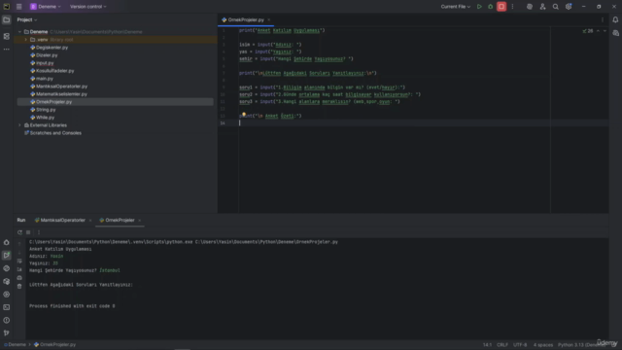The width and height of the screenshot is (622, 350).
Task: Open IDE settings gear icon
Action: point(569,7)
